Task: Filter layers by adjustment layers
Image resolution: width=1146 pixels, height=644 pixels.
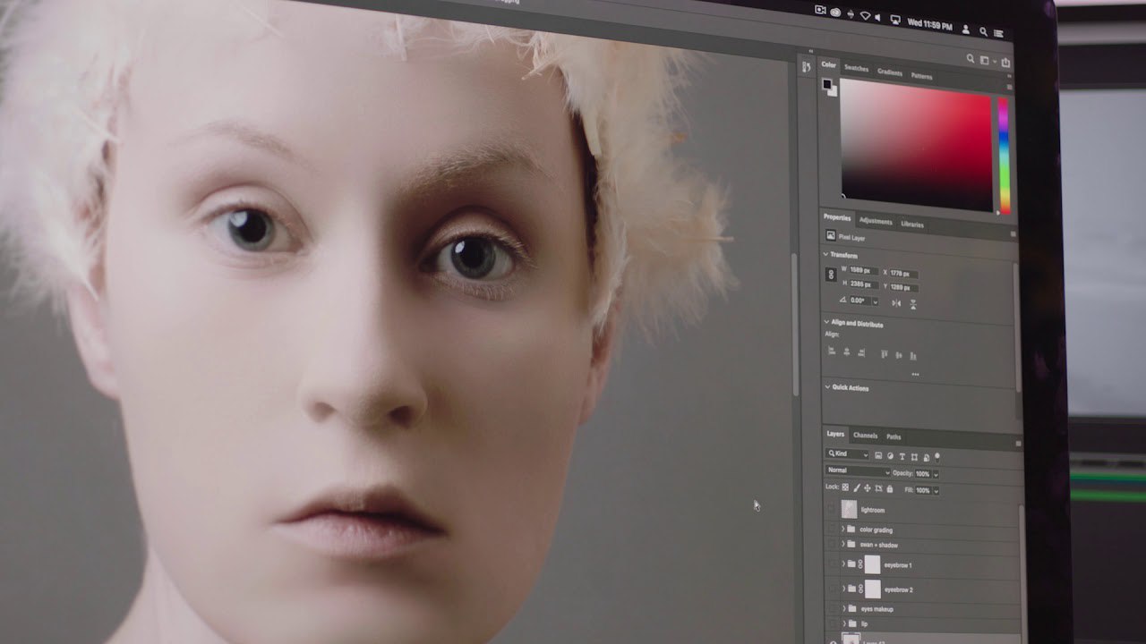Action: tap(890, 456)
